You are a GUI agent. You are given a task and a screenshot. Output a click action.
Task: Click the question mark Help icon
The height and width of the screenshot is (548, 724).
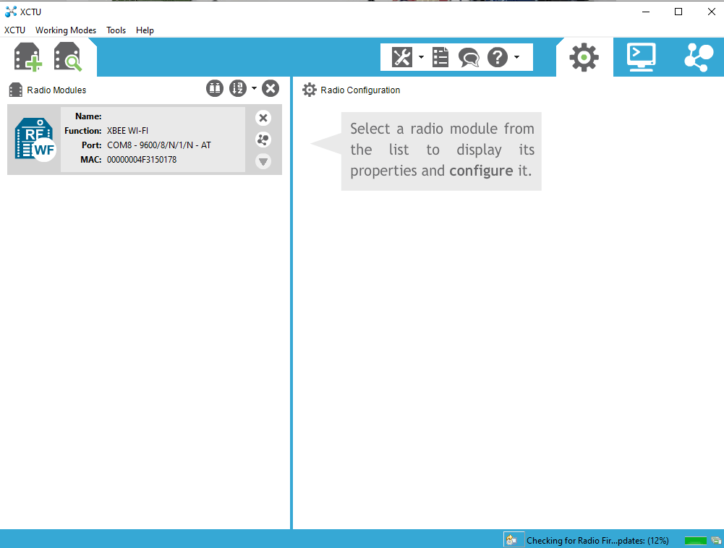(x=498, y=57)
